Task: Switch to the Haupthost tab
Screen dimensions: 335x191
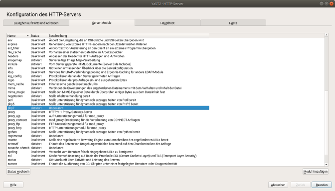Action: click(x=167, y=23)
